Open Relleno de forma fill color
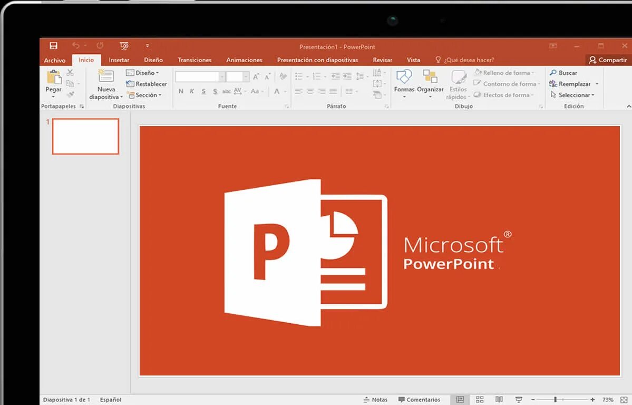 [x=504, y=73]
